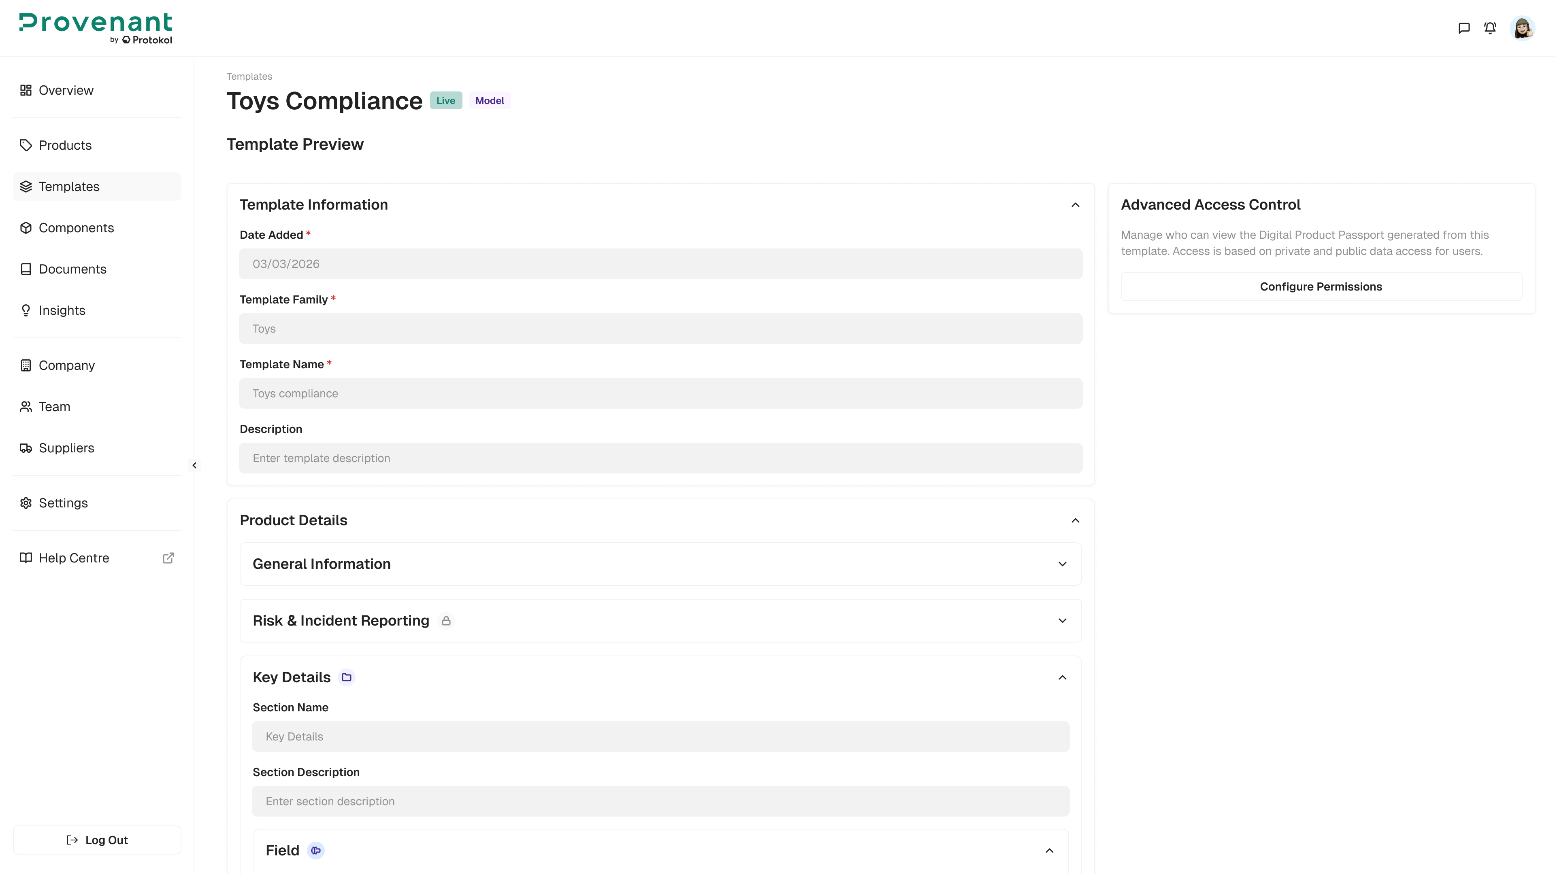Click the lock icon beside Risk & Incident Reporting
The height and width of the screenshot is (874, 1555).
click(446, 621)
